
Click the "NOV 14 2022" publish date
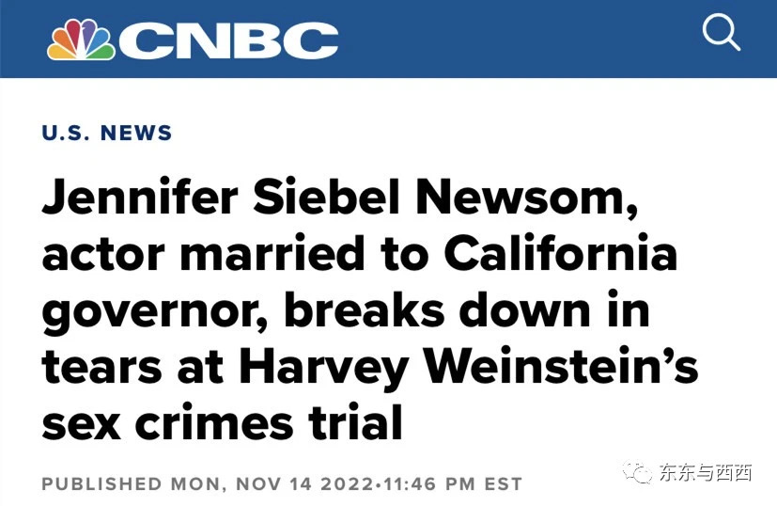[x=304, y=483]
